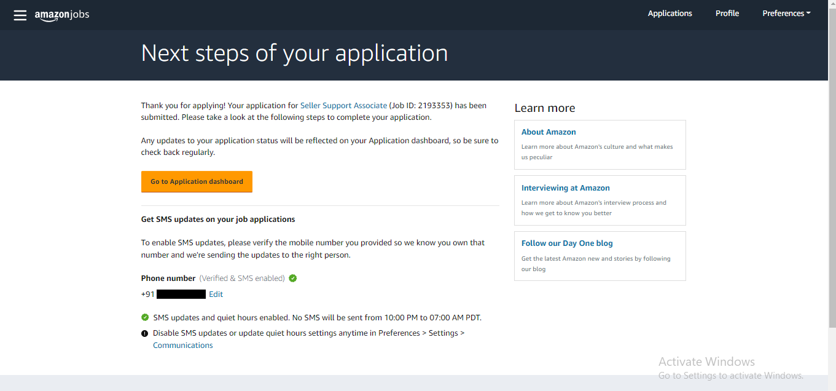Viewport: 836px width, 391px height.
Task: Click Go to Application dashboard button
Action: 197,181
